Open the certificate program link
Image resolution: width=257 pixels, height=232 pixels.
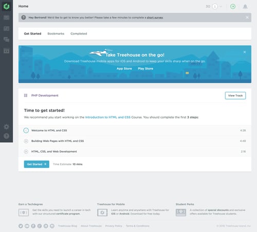68,214
